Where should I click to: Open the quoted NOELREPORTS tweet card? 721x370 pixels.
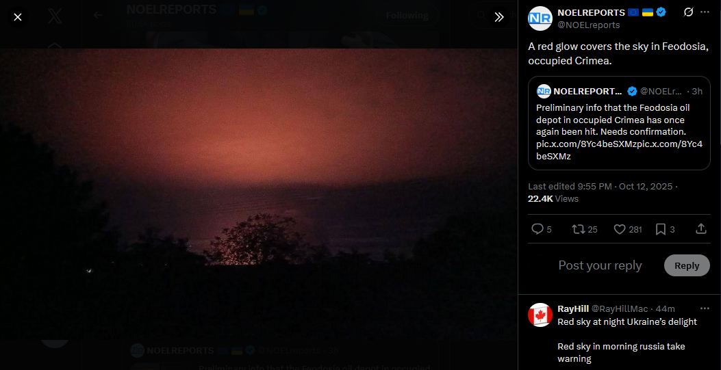(619, 123)
